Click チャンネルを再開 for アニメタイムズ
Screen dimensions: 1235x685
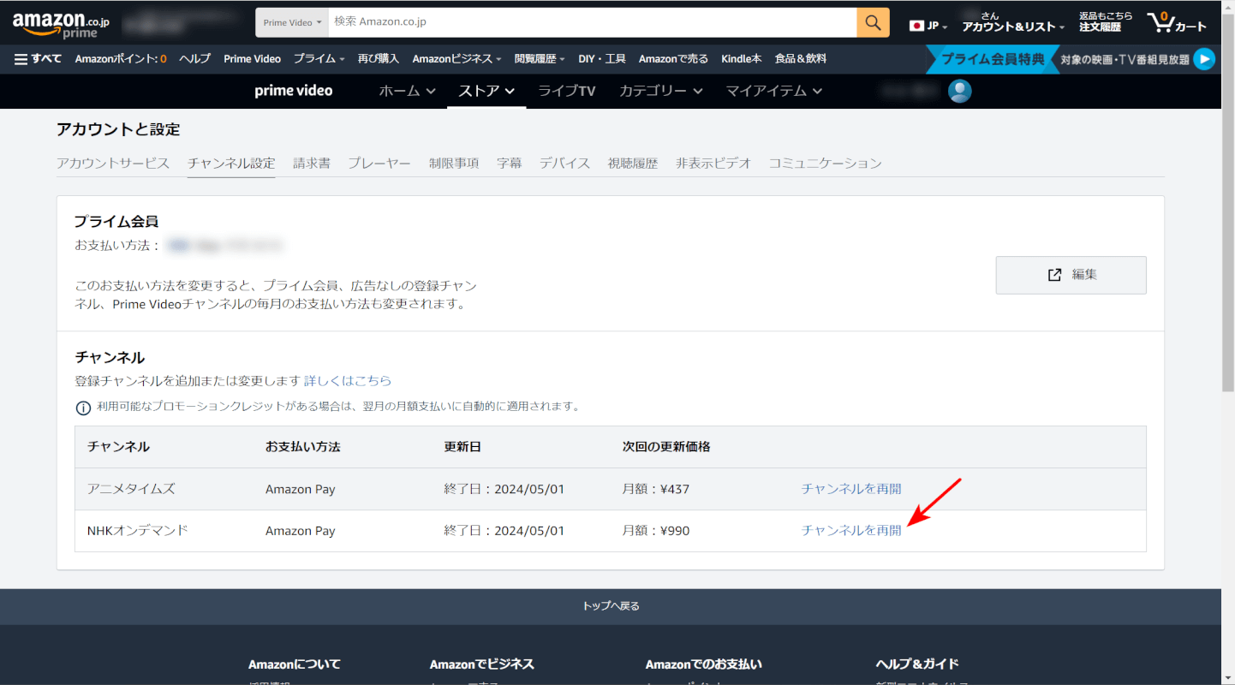click(x=851, y=489)
